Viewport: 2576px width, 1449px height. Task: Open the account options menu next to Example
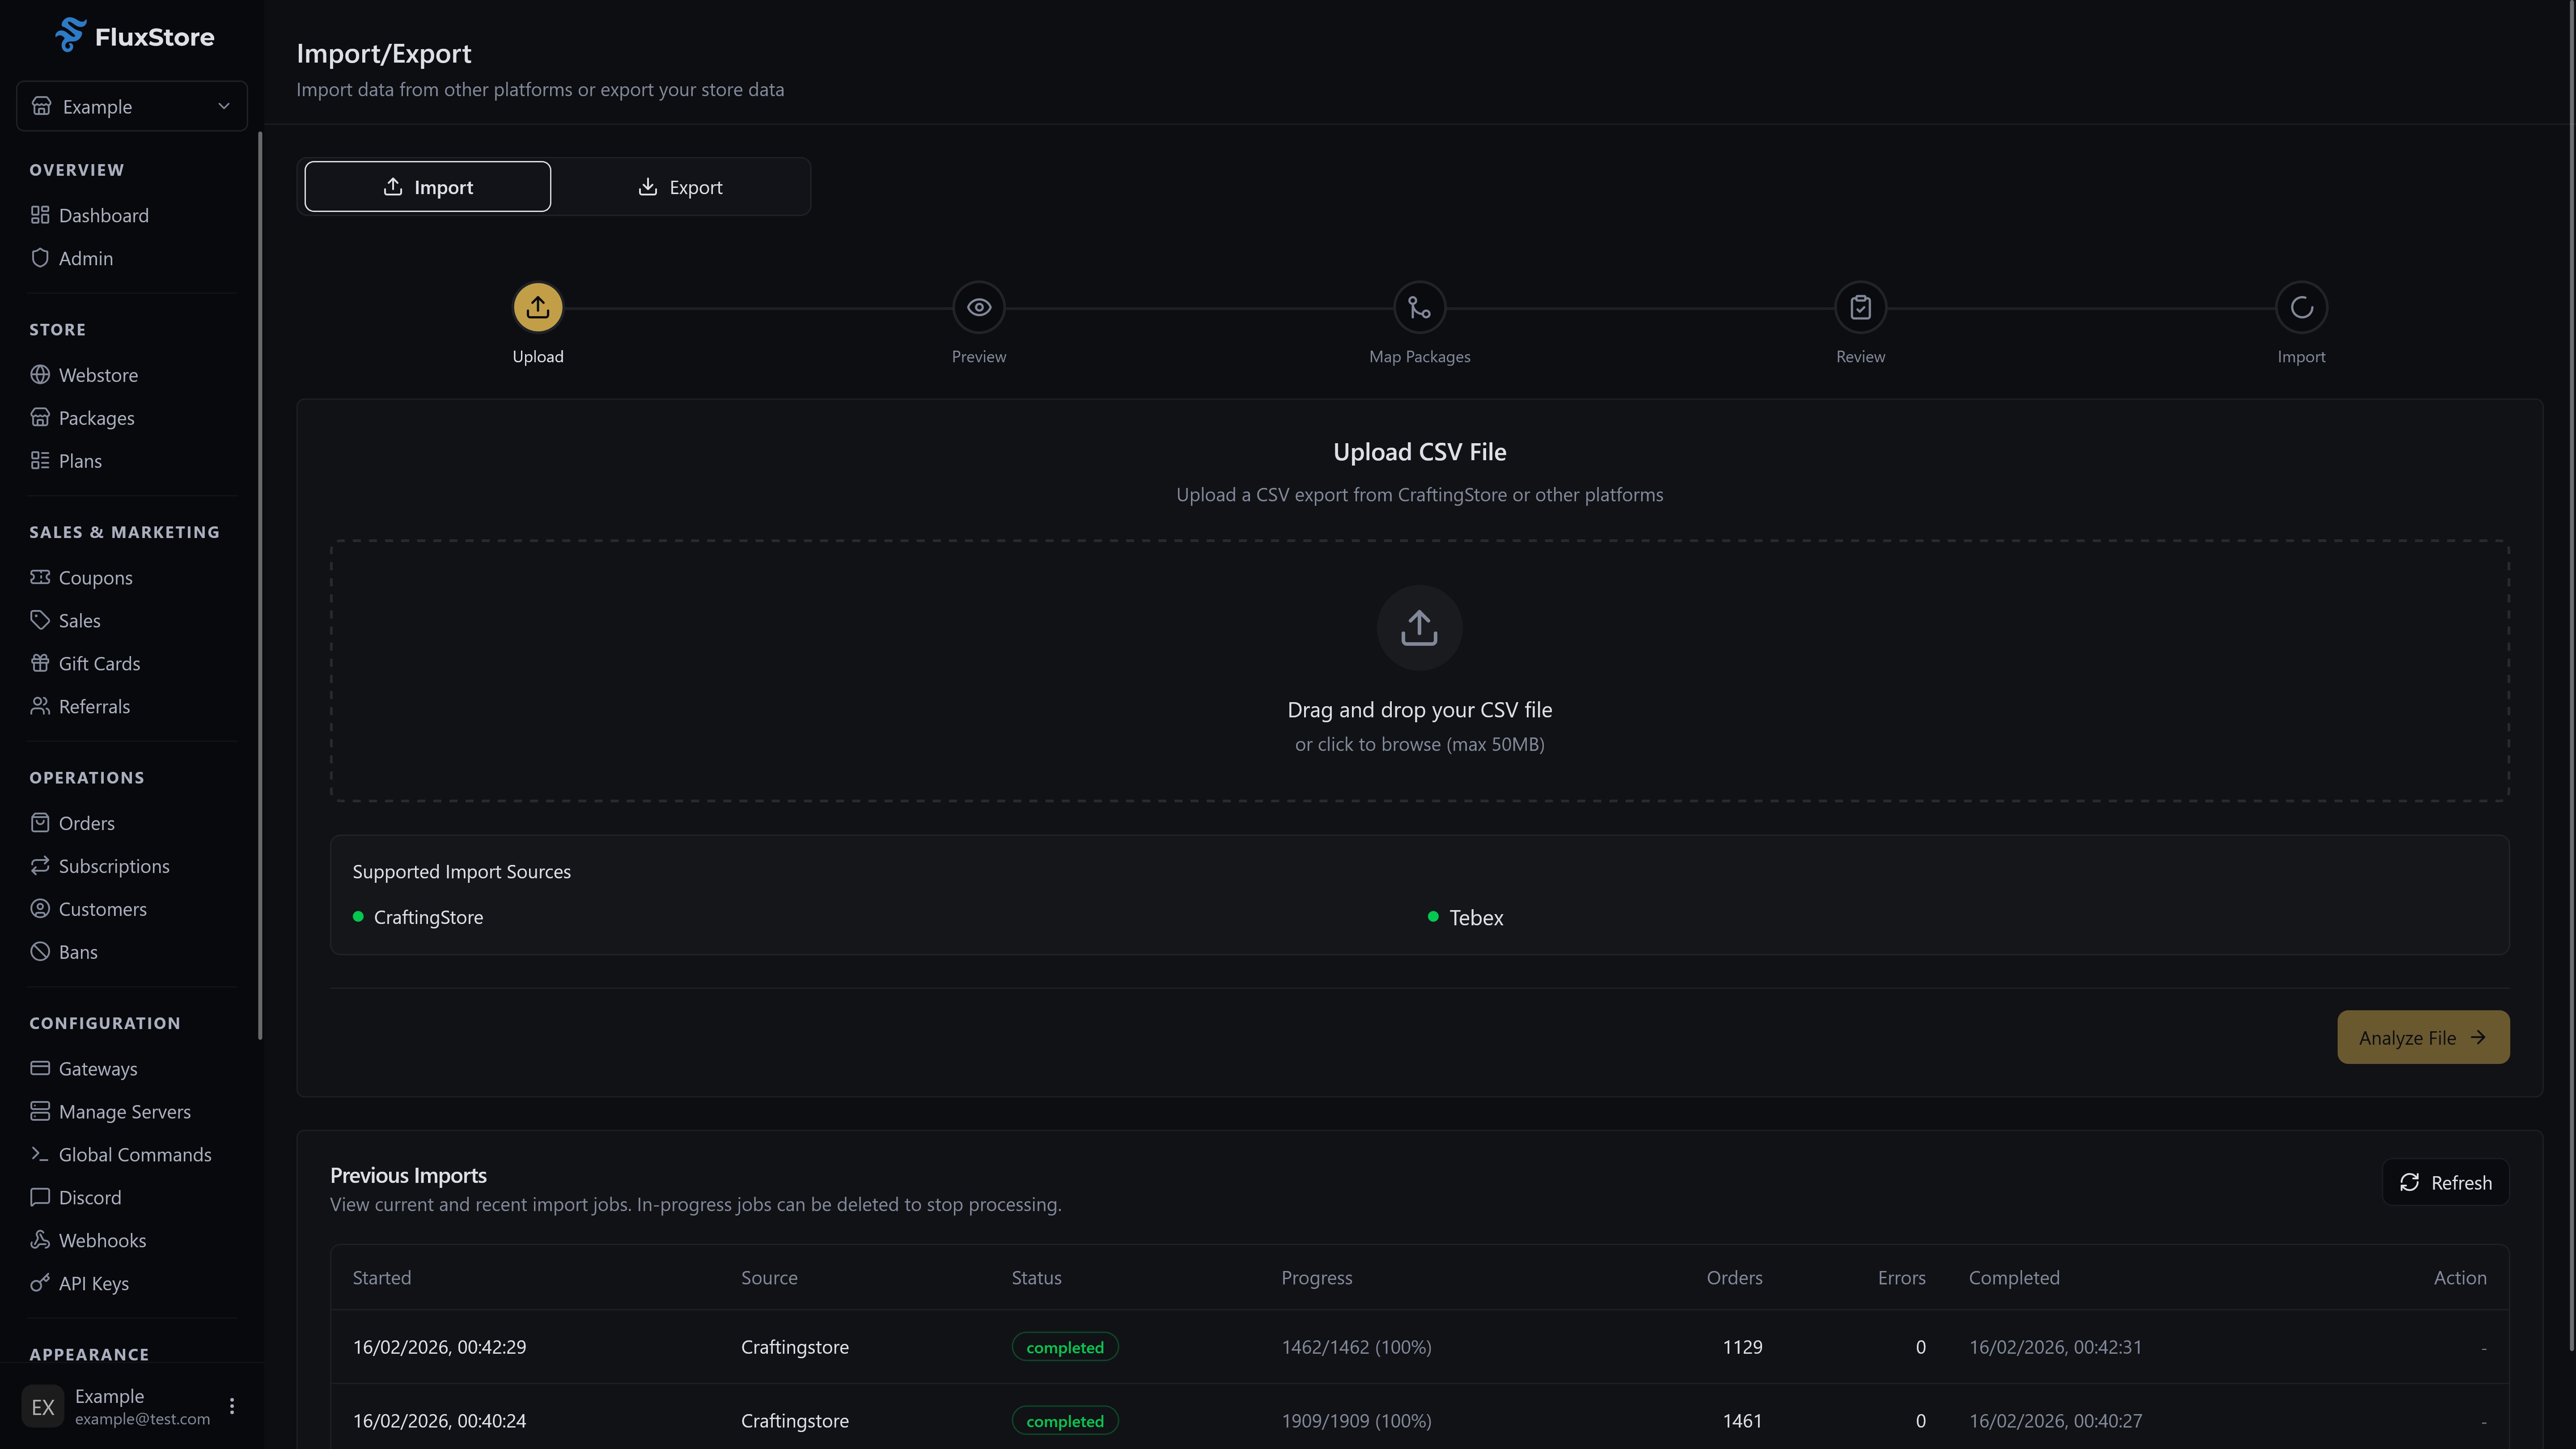point(232,1406)
